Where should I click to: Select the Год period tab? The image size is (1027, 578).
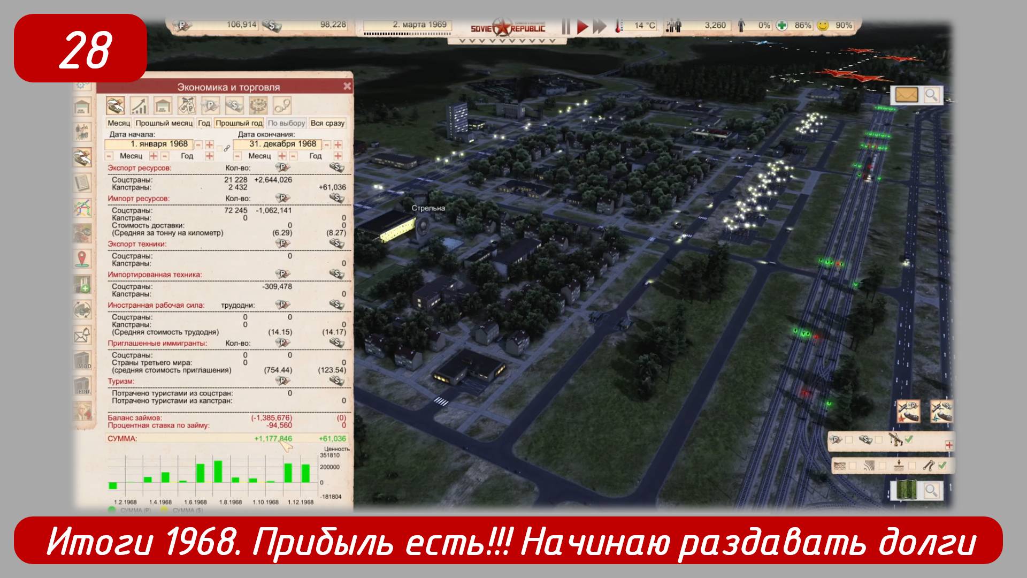click(204, 123)
